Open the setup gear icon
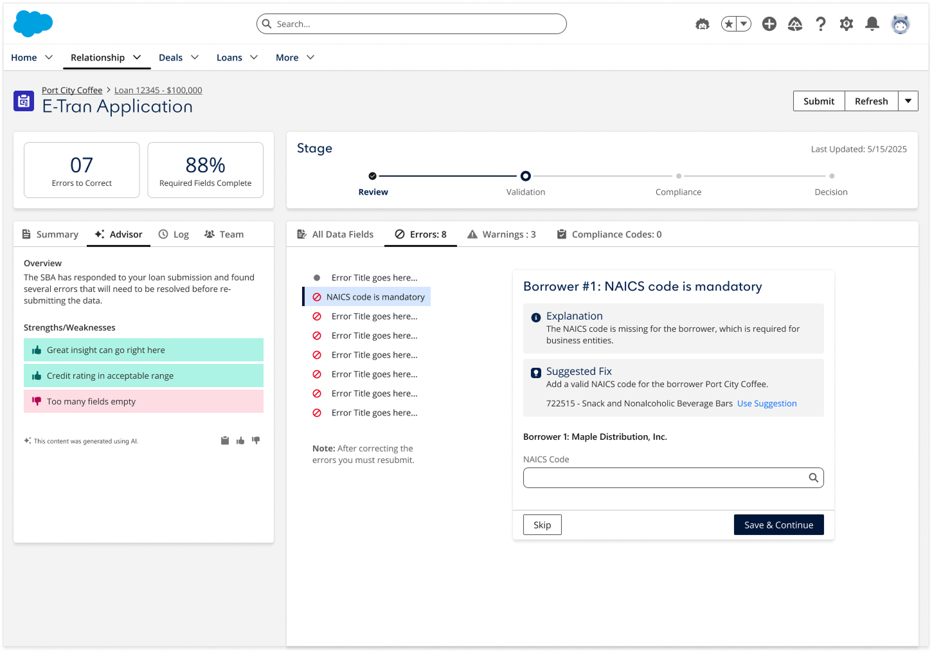932x652 pixels. click(846, 24)
